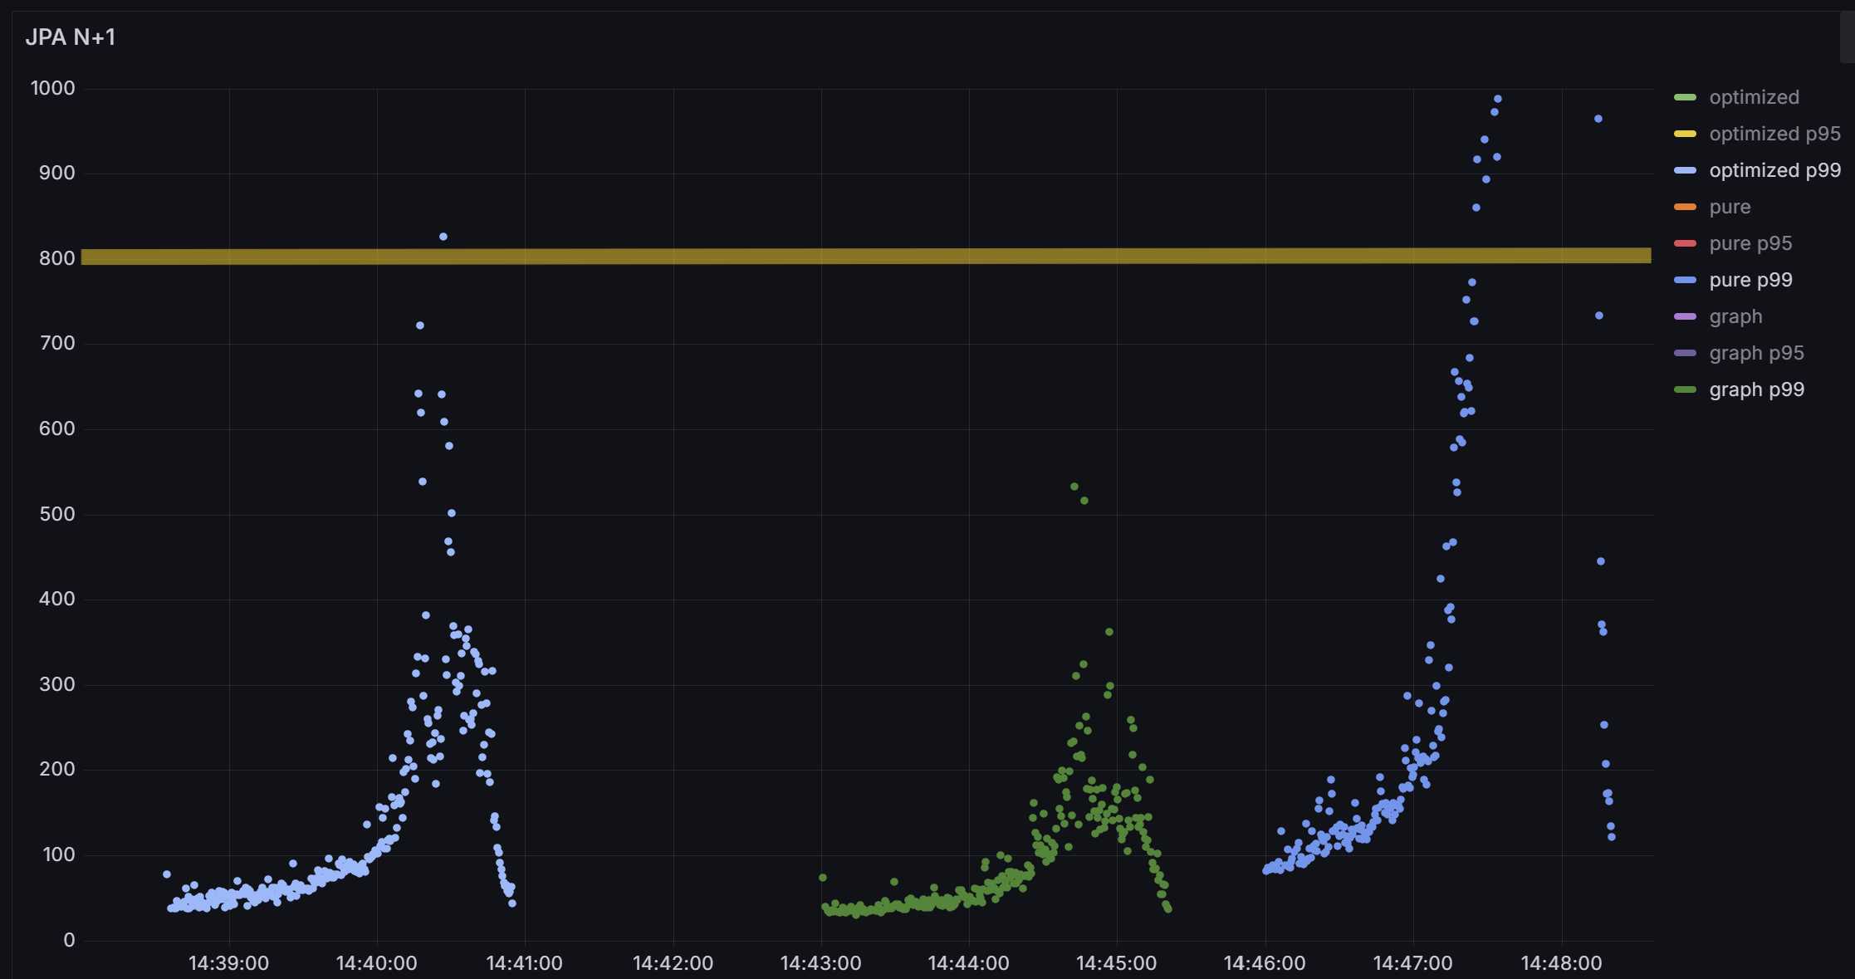Click the purple 'graph' color swatch
The width and height of the screenshot is (1855, 979).
tap(1685, 317)
